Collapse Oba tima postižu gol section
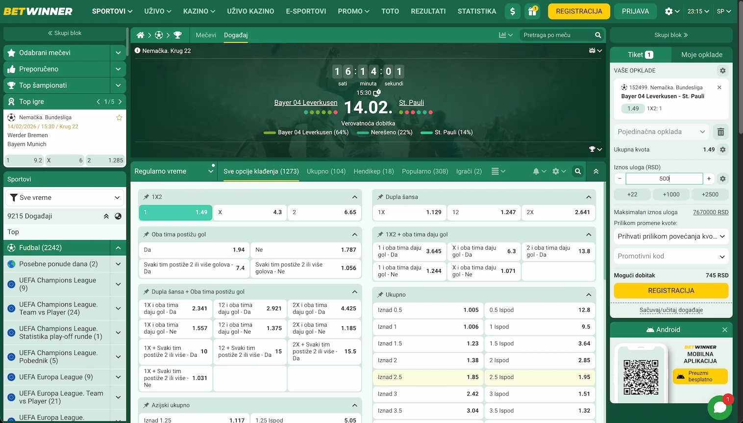 (x=355, y=235)
